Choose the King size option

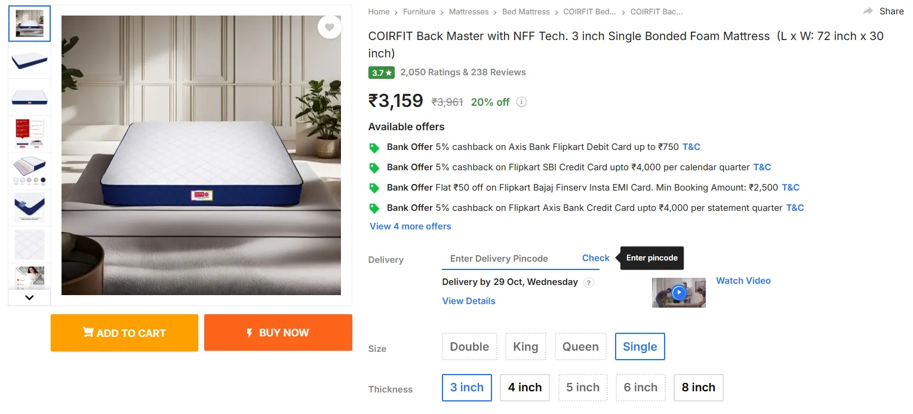point(525,346)
